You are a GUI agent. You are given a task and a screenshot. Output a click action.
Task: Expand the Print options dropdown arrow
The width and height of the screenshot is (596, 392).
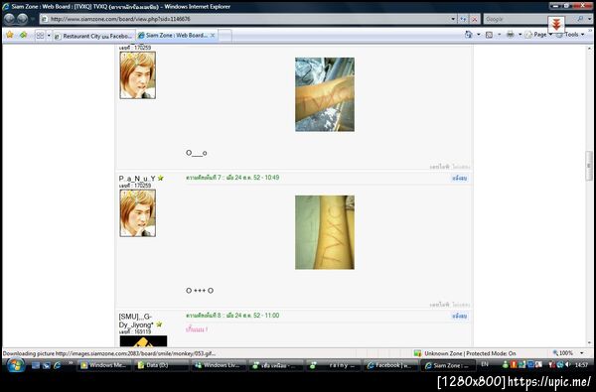pyautogui.click(x=520, y=35)
